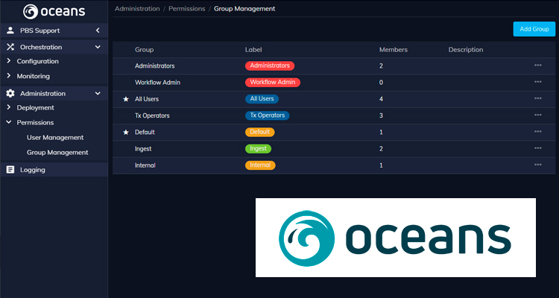
Task: Click the green Ingest label badge
Action: pyautogui.click(x=258, y=149)
